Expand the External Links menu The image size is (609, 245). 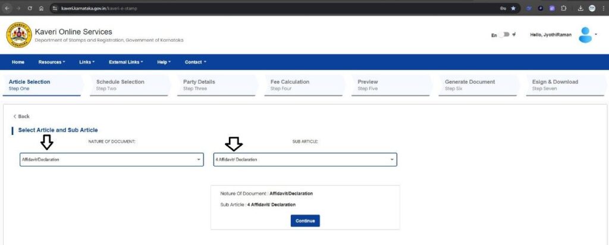point(125,62)
